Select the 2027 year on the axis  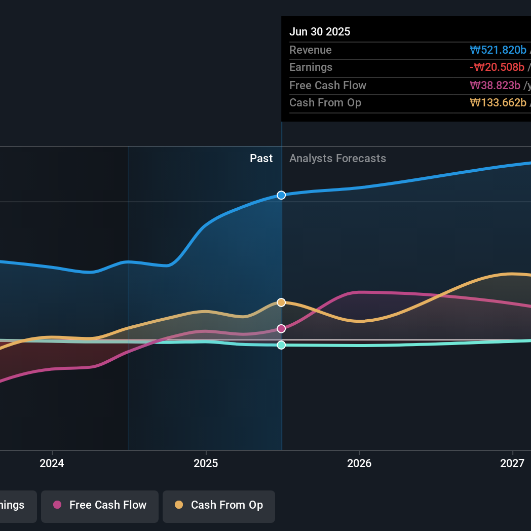pyautogui.click(x=512, y=464)
